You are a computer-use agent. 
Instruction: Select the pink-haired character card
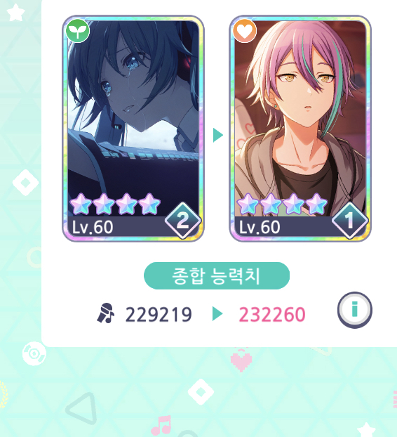(x=300, y=129)
